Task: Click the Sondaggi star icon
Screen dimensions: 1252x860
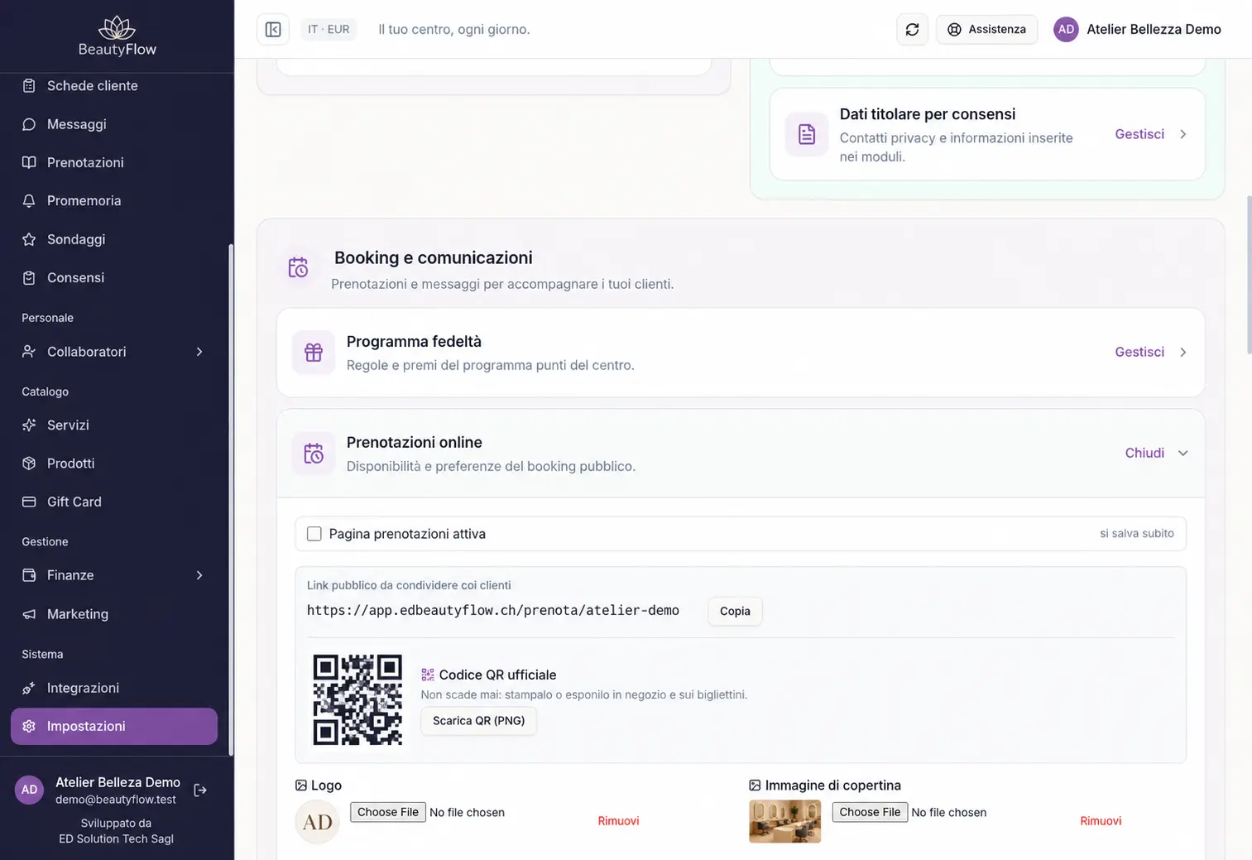Action: (x=29, y=239)
